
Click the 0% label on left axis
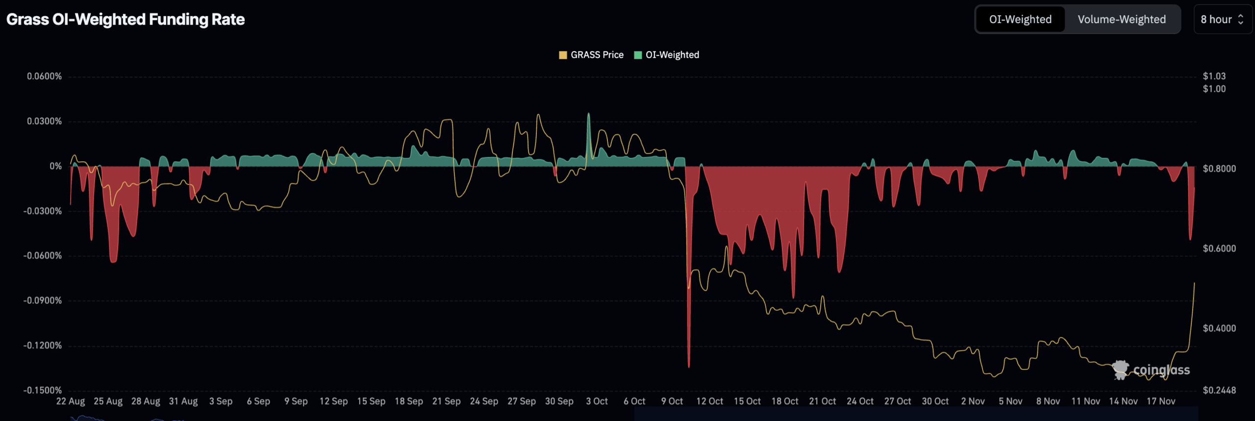(55, 166)
